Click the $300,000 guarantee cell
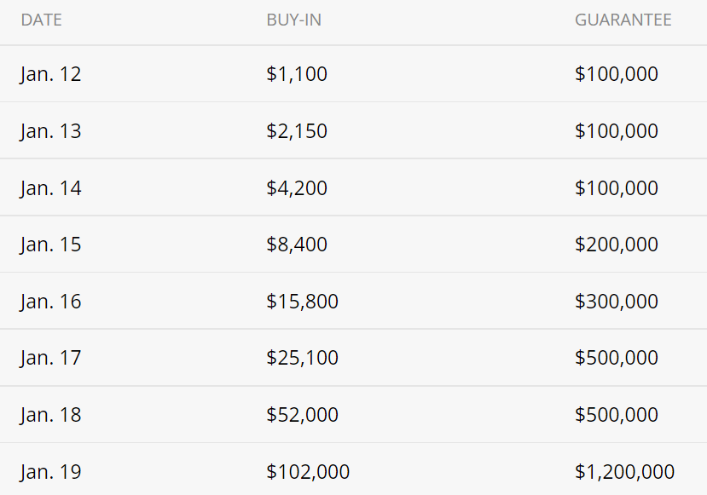This screenshot has height=495, width=707. [x=616, y=302]
